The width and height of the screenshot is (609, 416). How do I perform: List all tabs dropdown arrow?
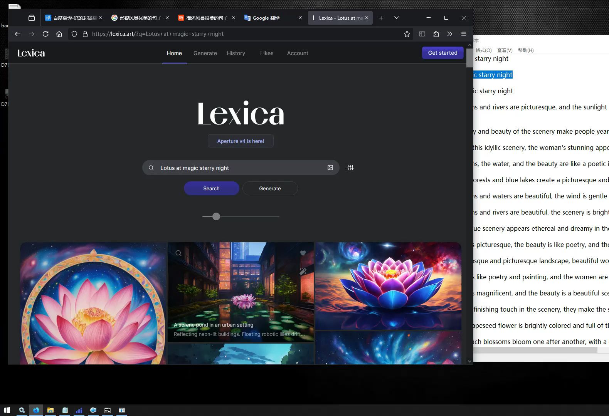396,18
